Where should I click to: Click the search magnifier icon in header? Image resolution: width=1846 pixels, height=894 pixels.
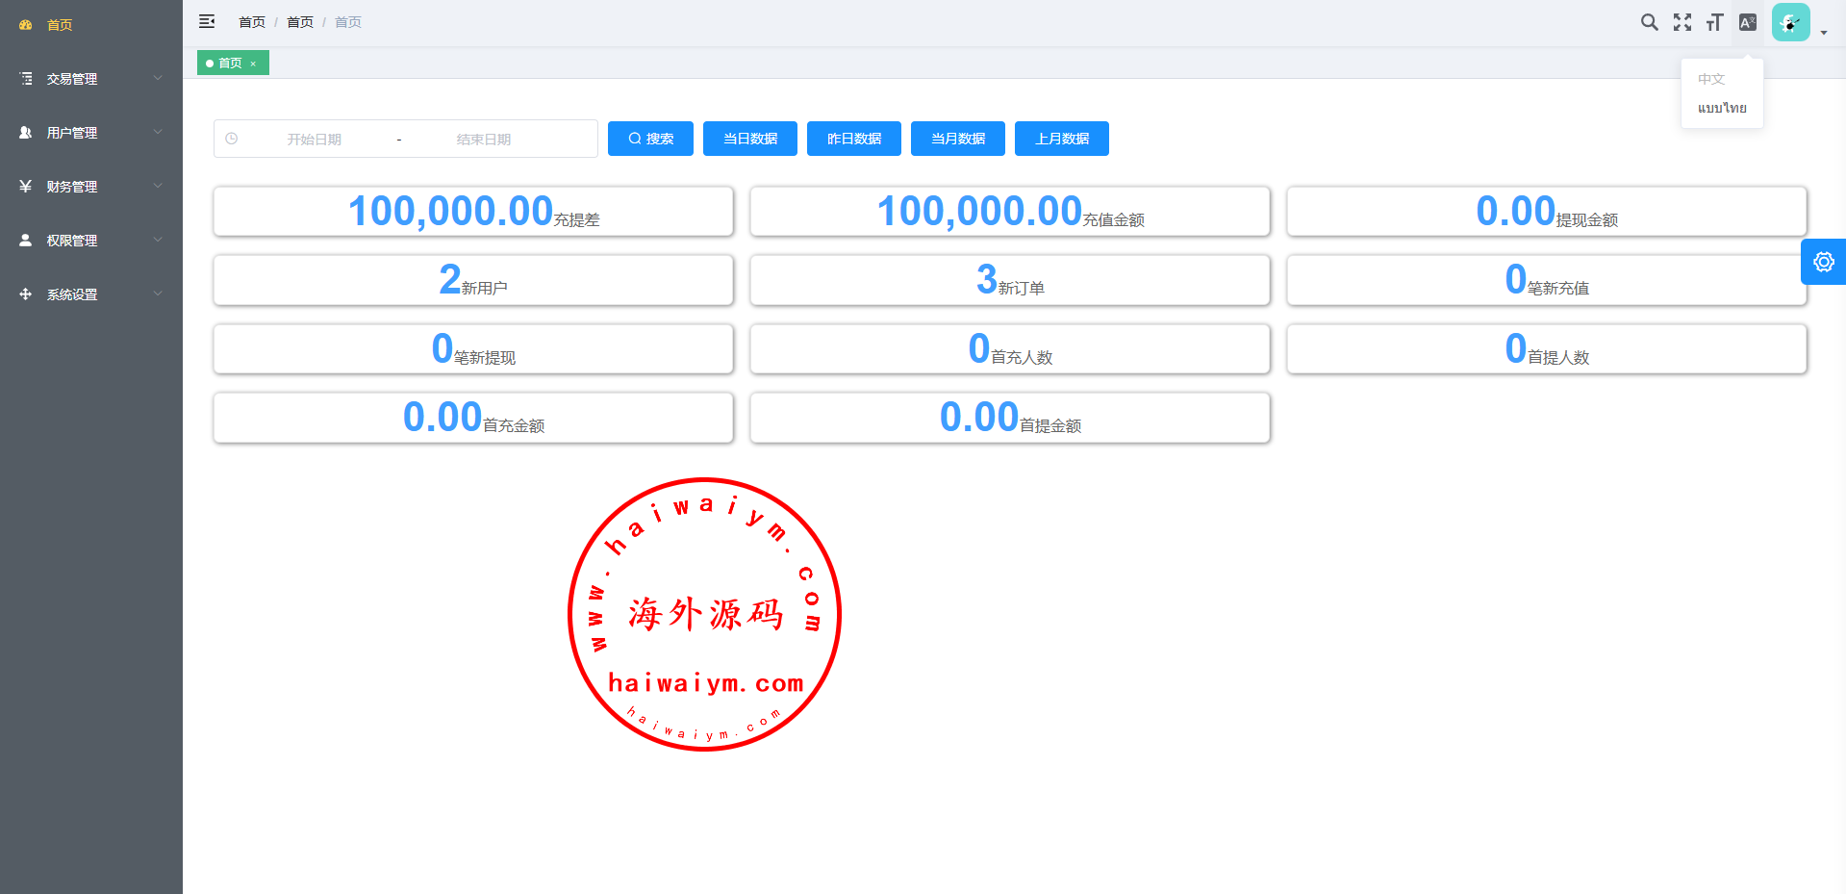pos(1649,22)
